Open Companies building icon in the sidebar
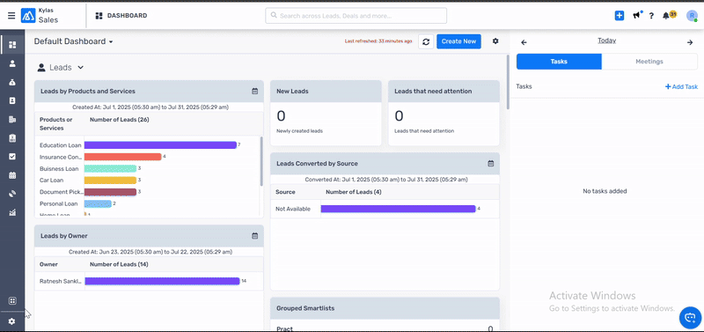This screenshot has width=704, height=332. pos(12,120)
